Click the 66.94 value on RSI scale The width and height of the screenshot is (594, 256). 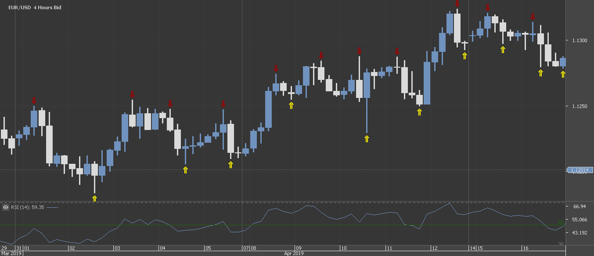click(x=580, y=206)
